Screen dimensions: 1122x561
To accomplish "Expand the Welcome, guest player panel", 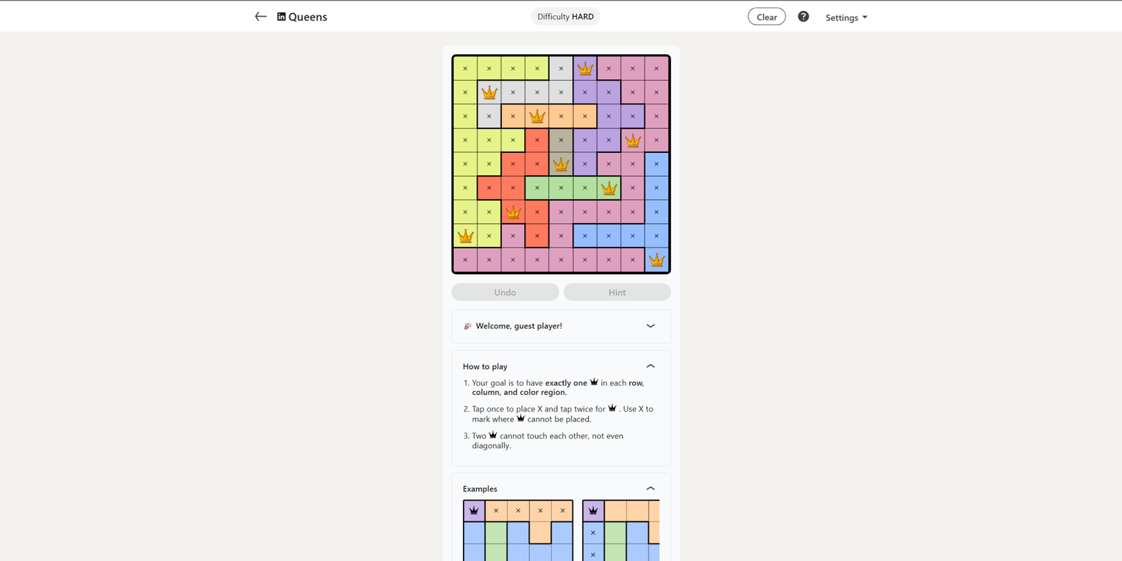I will 650,326.
